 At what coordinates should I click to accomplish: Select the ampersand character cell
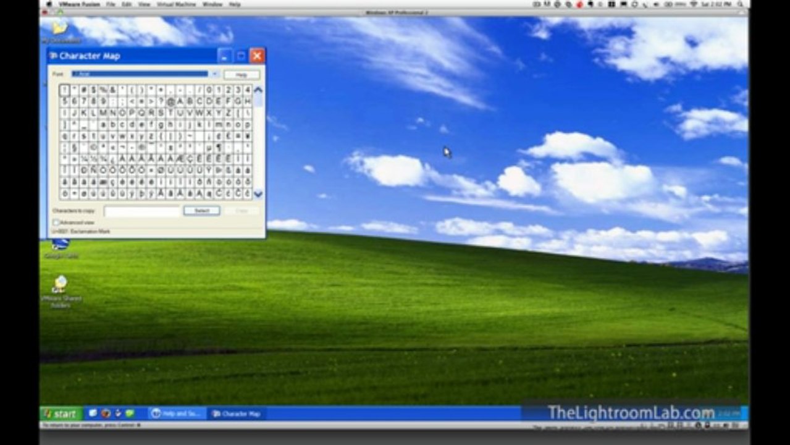pos(113,90)
